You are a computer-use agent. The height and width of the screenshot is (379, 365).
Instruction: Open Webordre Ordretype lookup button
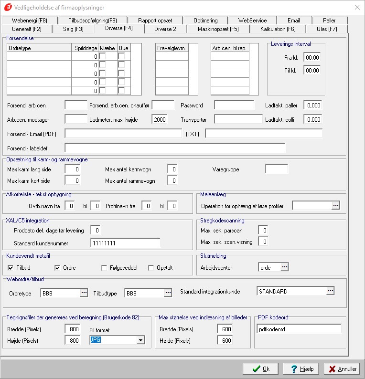84,293
